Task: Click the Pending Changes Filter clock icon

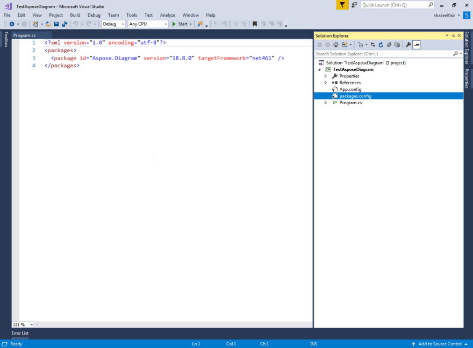Action: coord(361,45)
